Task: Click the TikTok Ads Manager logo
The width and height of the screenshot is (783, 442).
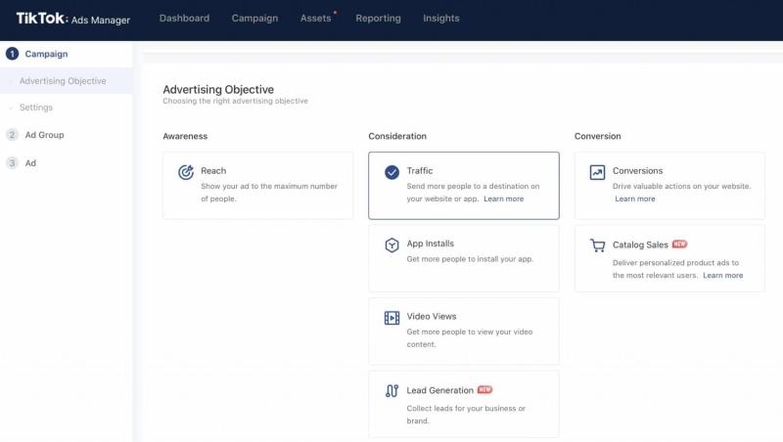Action: coord(72,19)
